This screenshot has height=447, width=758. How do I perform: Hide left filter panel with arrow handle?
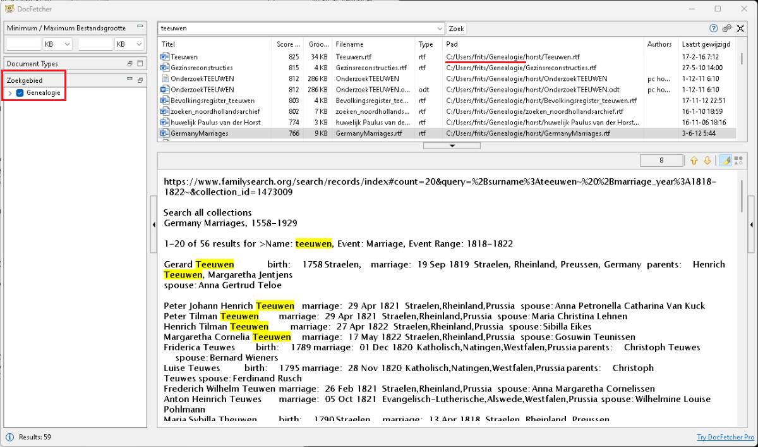click(x=153, y=225)
